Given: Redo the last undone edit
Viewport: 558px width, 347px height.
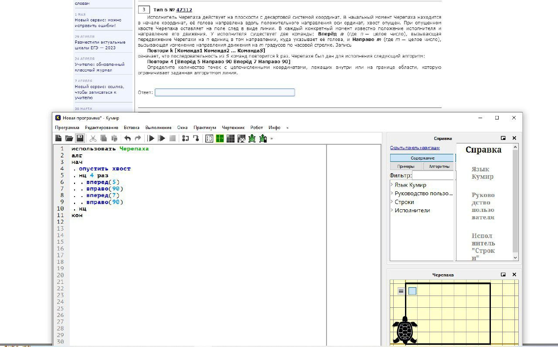Looking at the screenshot, I should (138, 138).
